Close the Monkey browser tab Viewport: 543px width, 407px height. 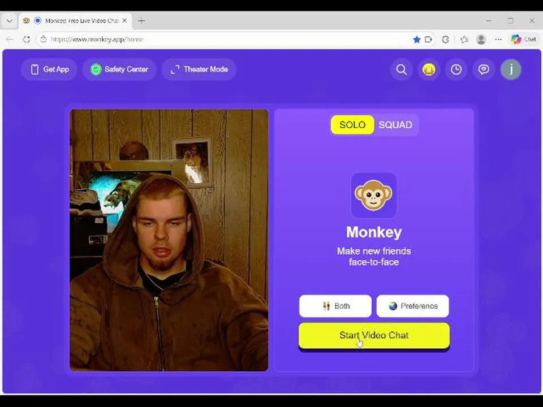tap(124, 21)
